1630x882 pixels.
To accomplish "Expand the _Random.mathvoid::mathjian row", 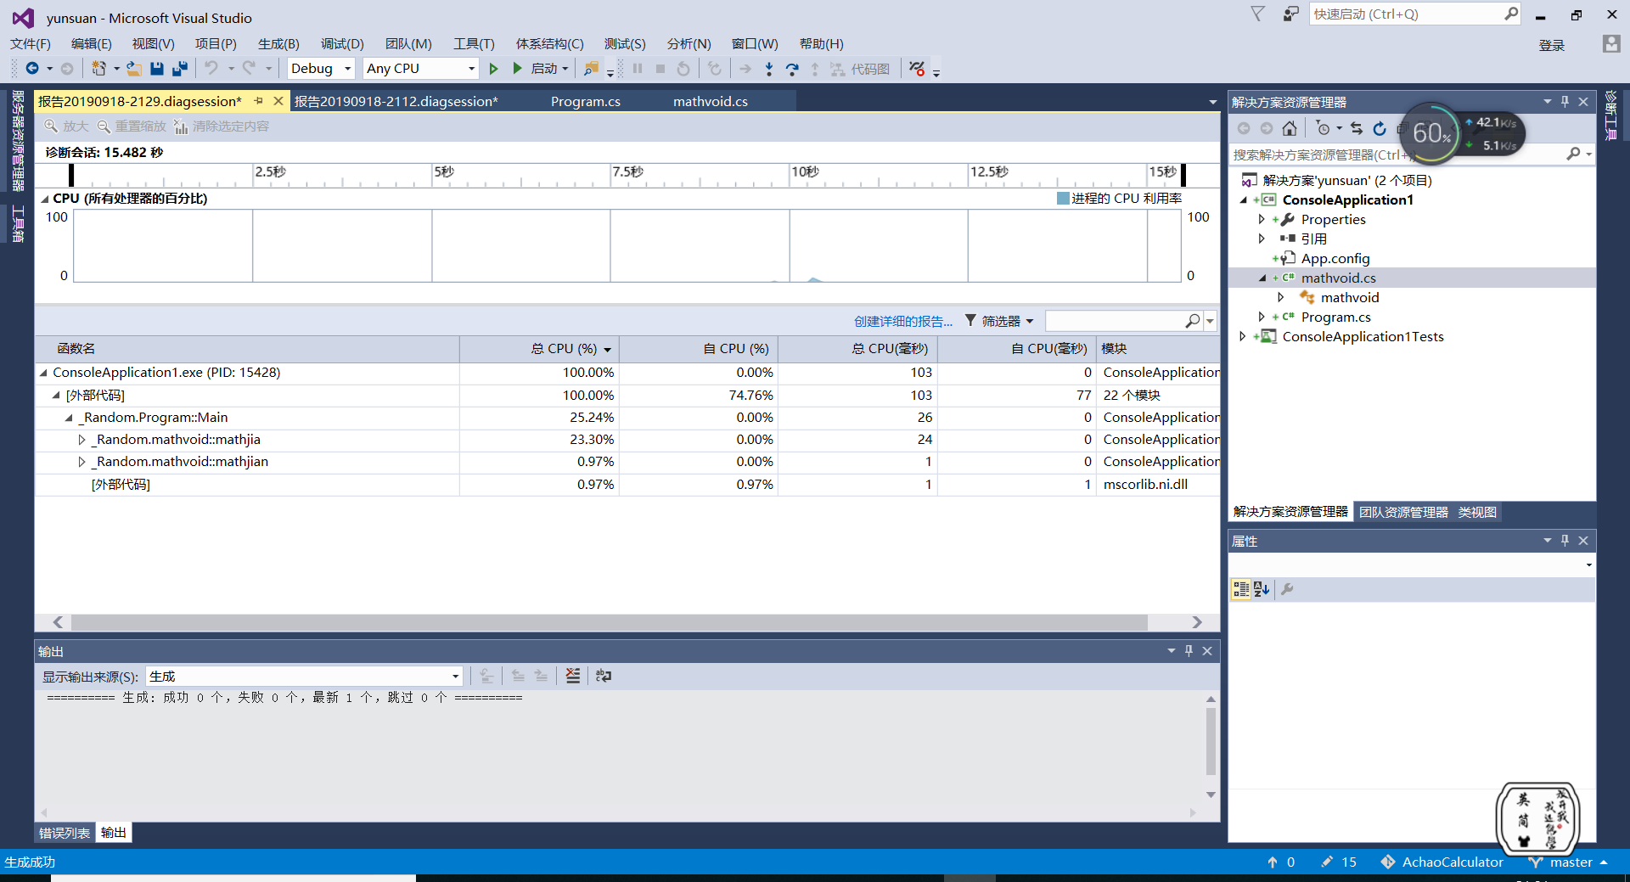I will coord(82,462).
